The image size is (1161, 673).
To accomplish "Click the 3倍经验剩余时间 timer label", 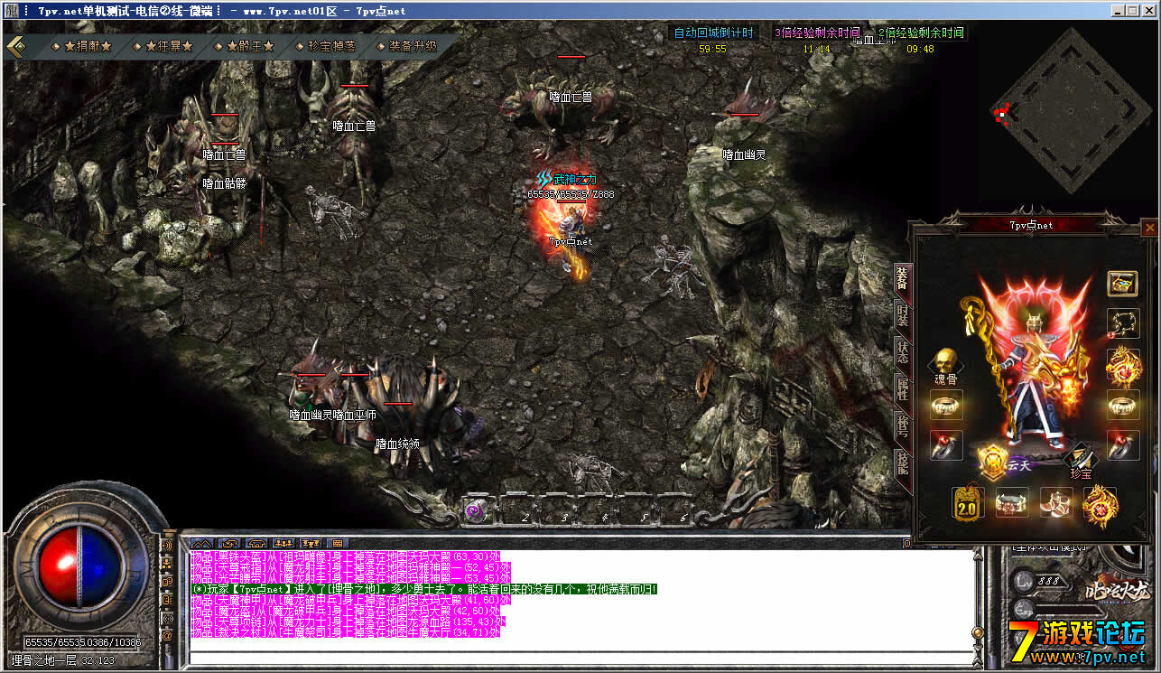I will pos(816,33).
